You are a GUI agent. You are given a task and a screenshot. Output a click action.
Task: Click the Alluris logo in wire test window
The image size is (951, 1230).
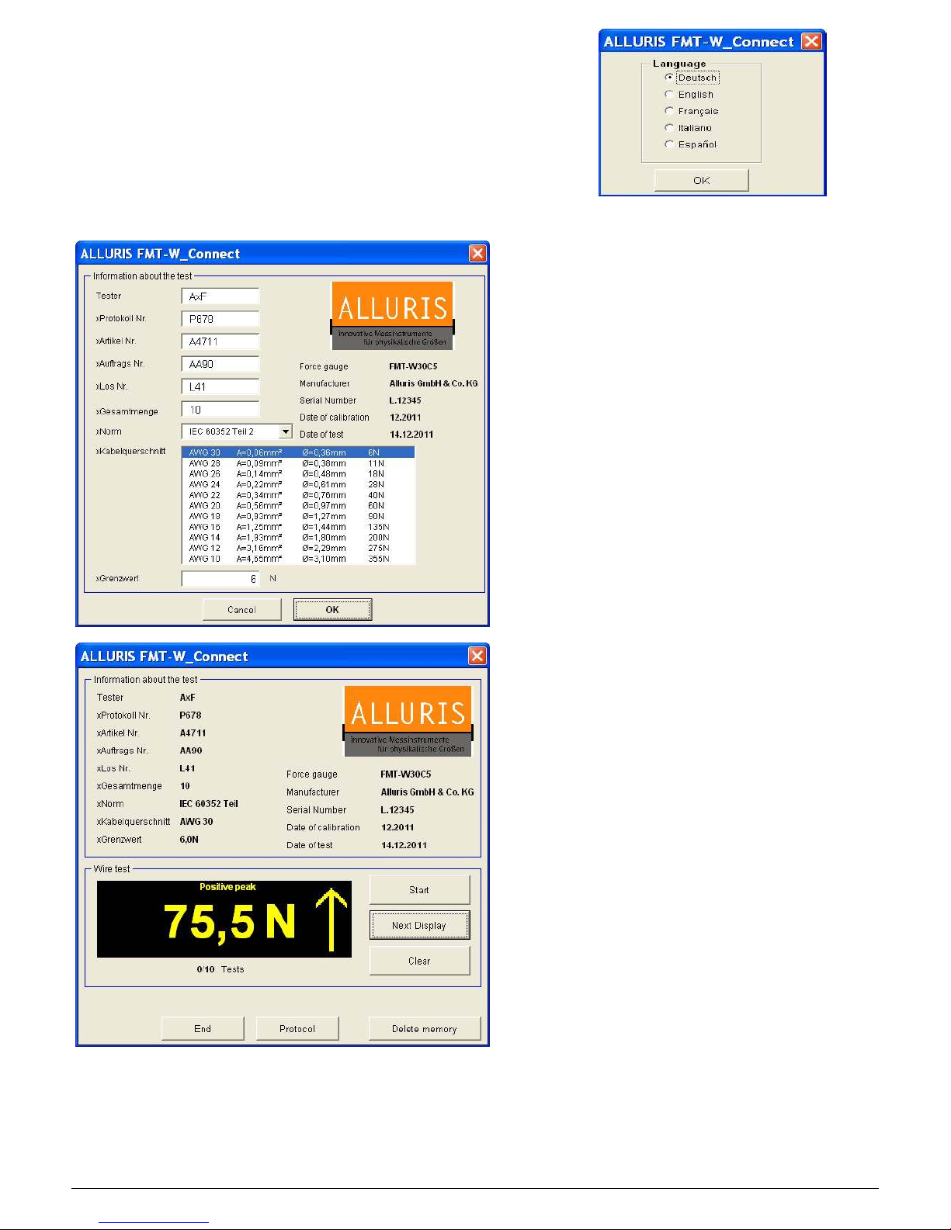[x=408, y=721]
